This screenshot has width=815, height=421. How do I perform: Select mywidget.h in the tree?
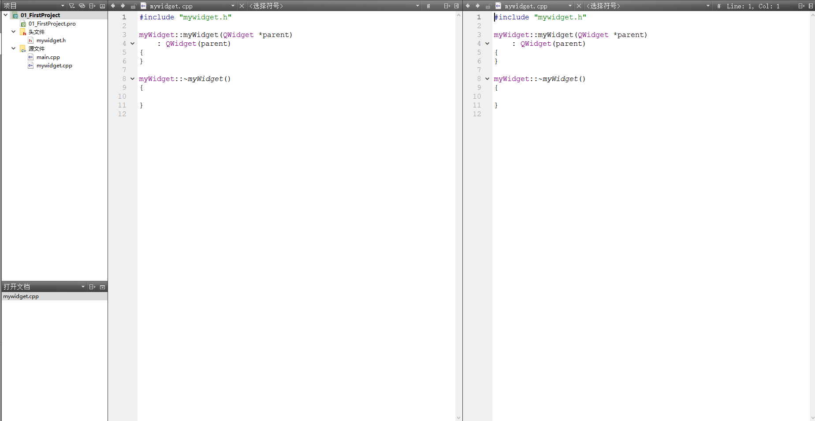51,41
